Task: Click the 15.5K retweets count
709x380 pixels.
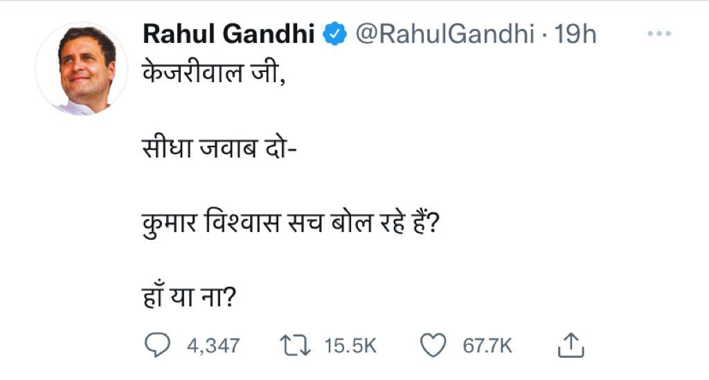Action: tap(350, 345)
